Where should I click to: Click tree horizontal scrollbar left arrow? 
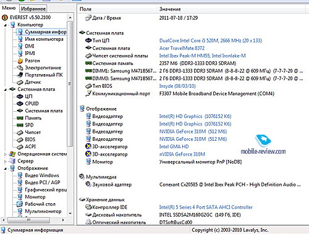pos(4,220)
